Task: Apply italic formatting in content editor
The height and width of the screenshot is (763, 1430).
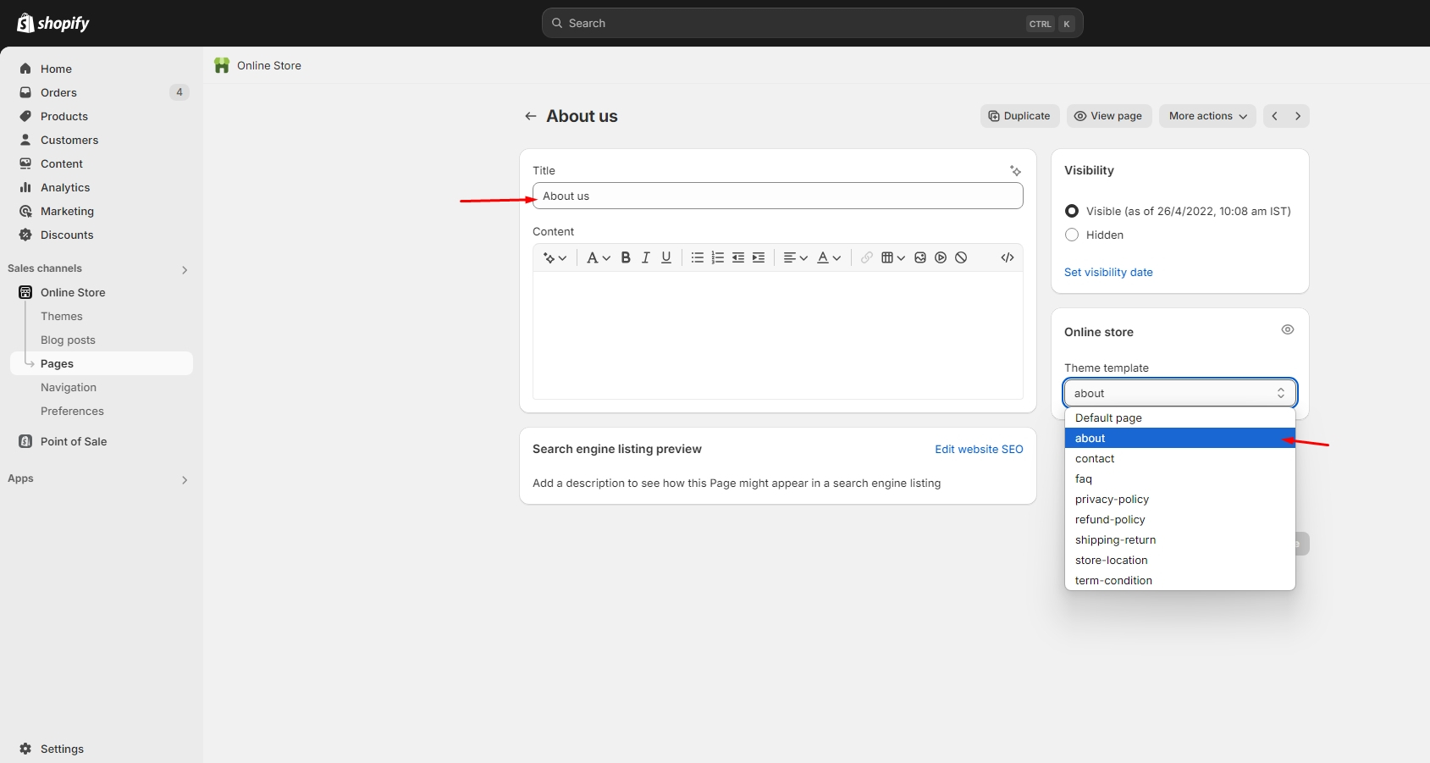Action: pos(646,257)
